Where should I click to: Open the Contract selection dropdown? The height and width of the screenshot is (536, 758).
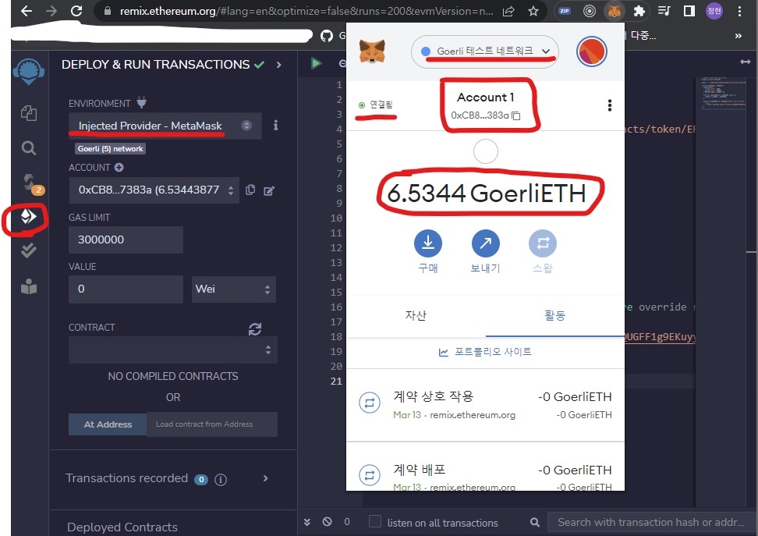[x=173, y=350]
